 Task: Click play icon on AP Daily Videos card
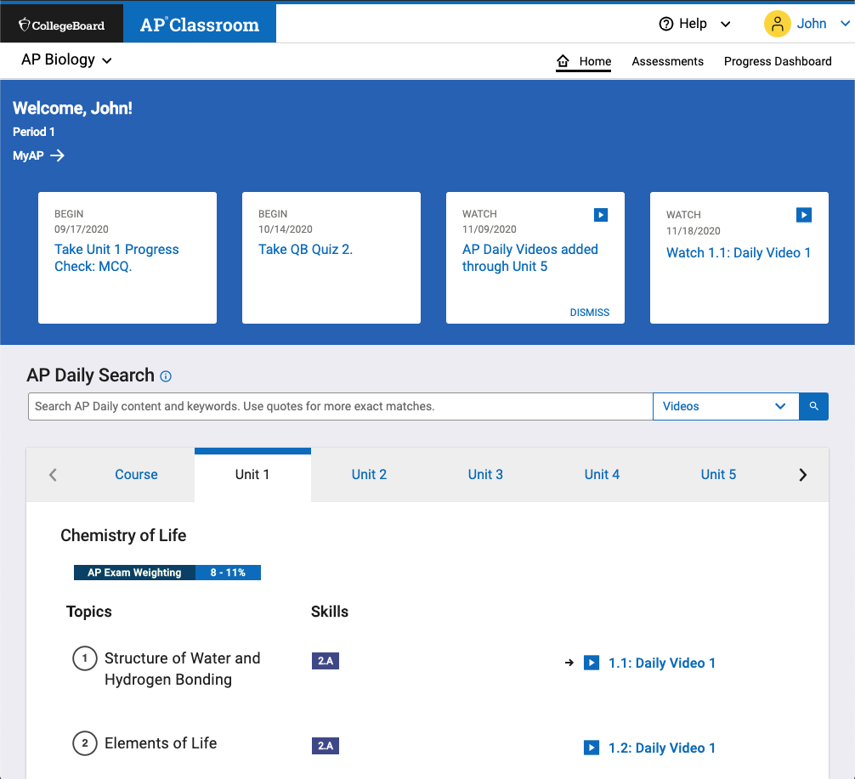(600, 215)
